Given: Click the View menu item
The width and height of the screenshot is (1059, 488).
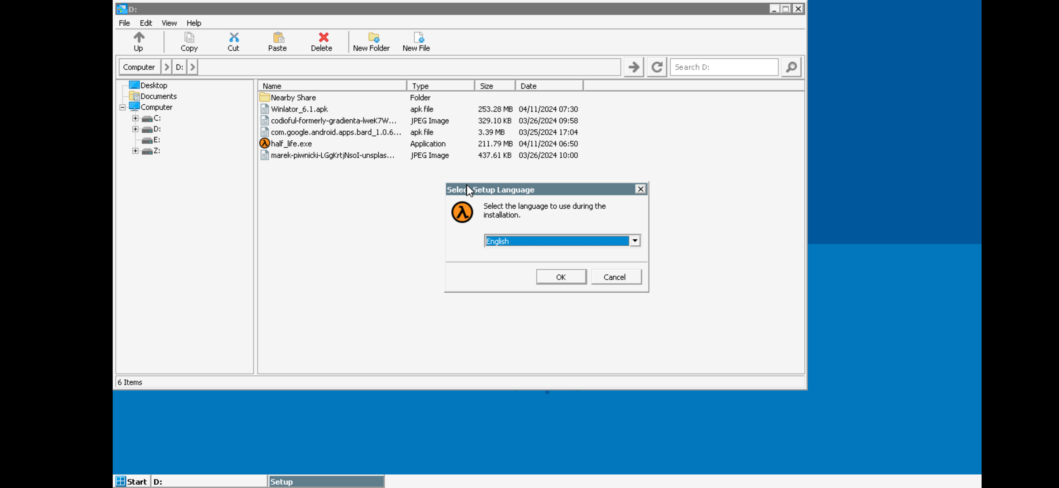Looking at the screenshot, I should coord(169,23).
